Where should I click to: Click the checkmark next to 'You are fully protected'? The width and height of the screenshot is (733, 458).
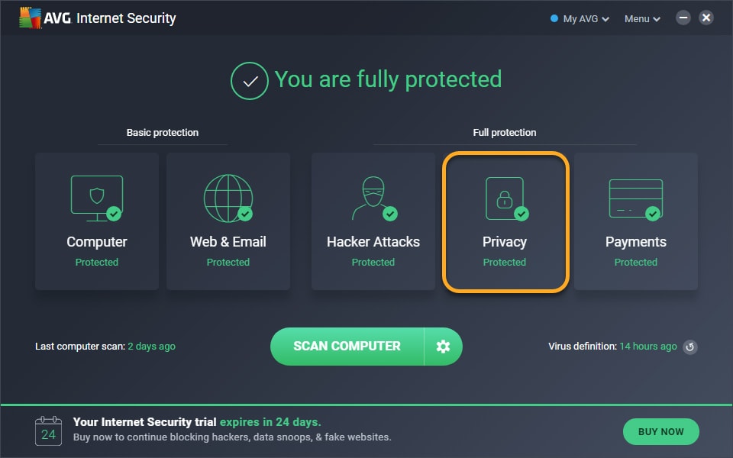tap(248, 79)
